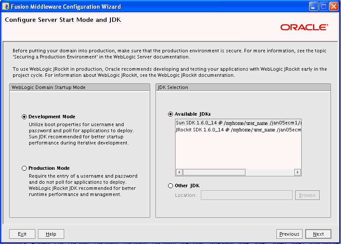Click the JDK Selection panel header
This screenshot has height=244, width=341.
(243, 87)
